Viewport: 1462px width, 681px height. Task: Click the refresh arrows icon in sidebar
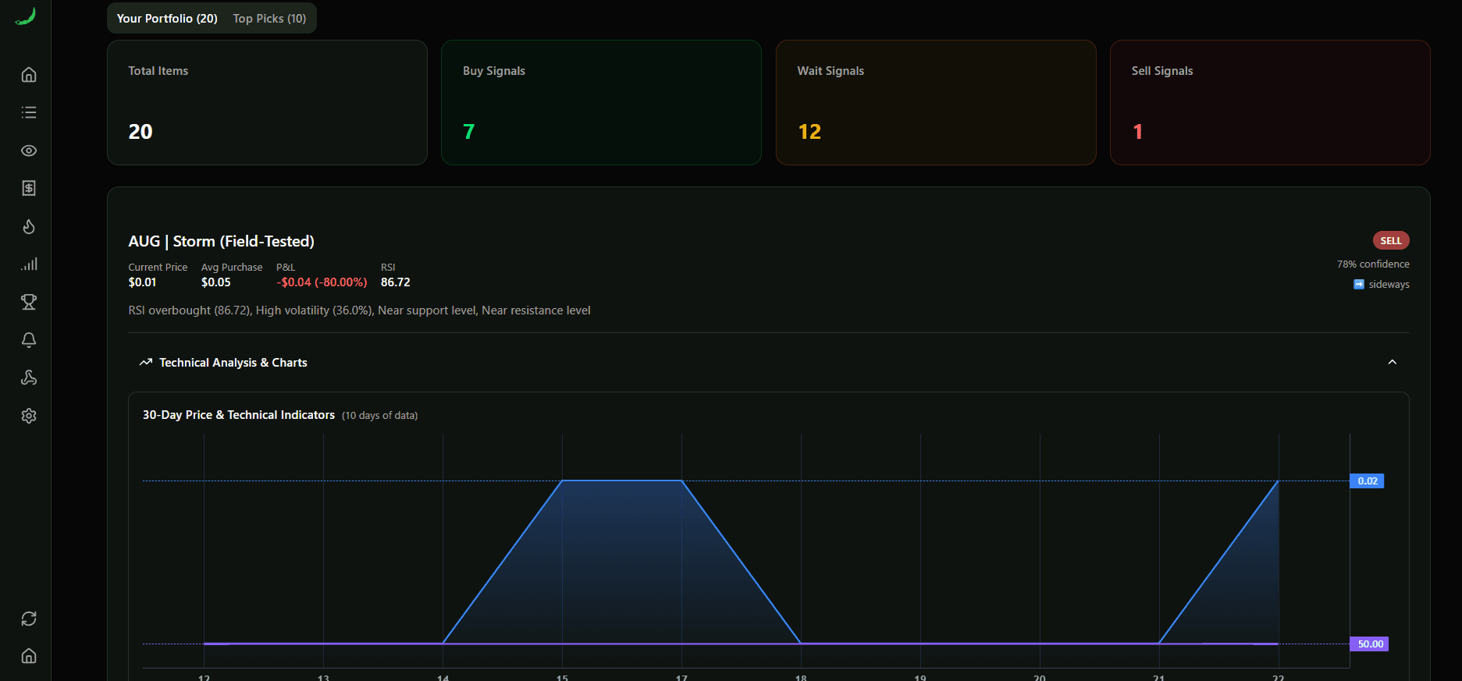click(x=29, y=619)
